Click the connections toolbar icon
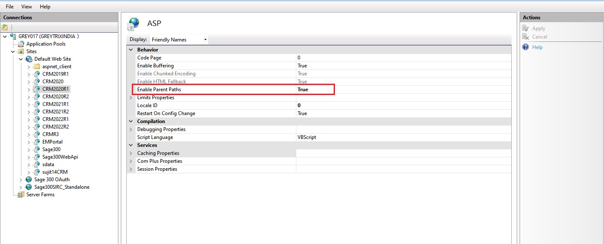This screenshot has height=244, width=604. pyautogui.click(x=5, y=27)
